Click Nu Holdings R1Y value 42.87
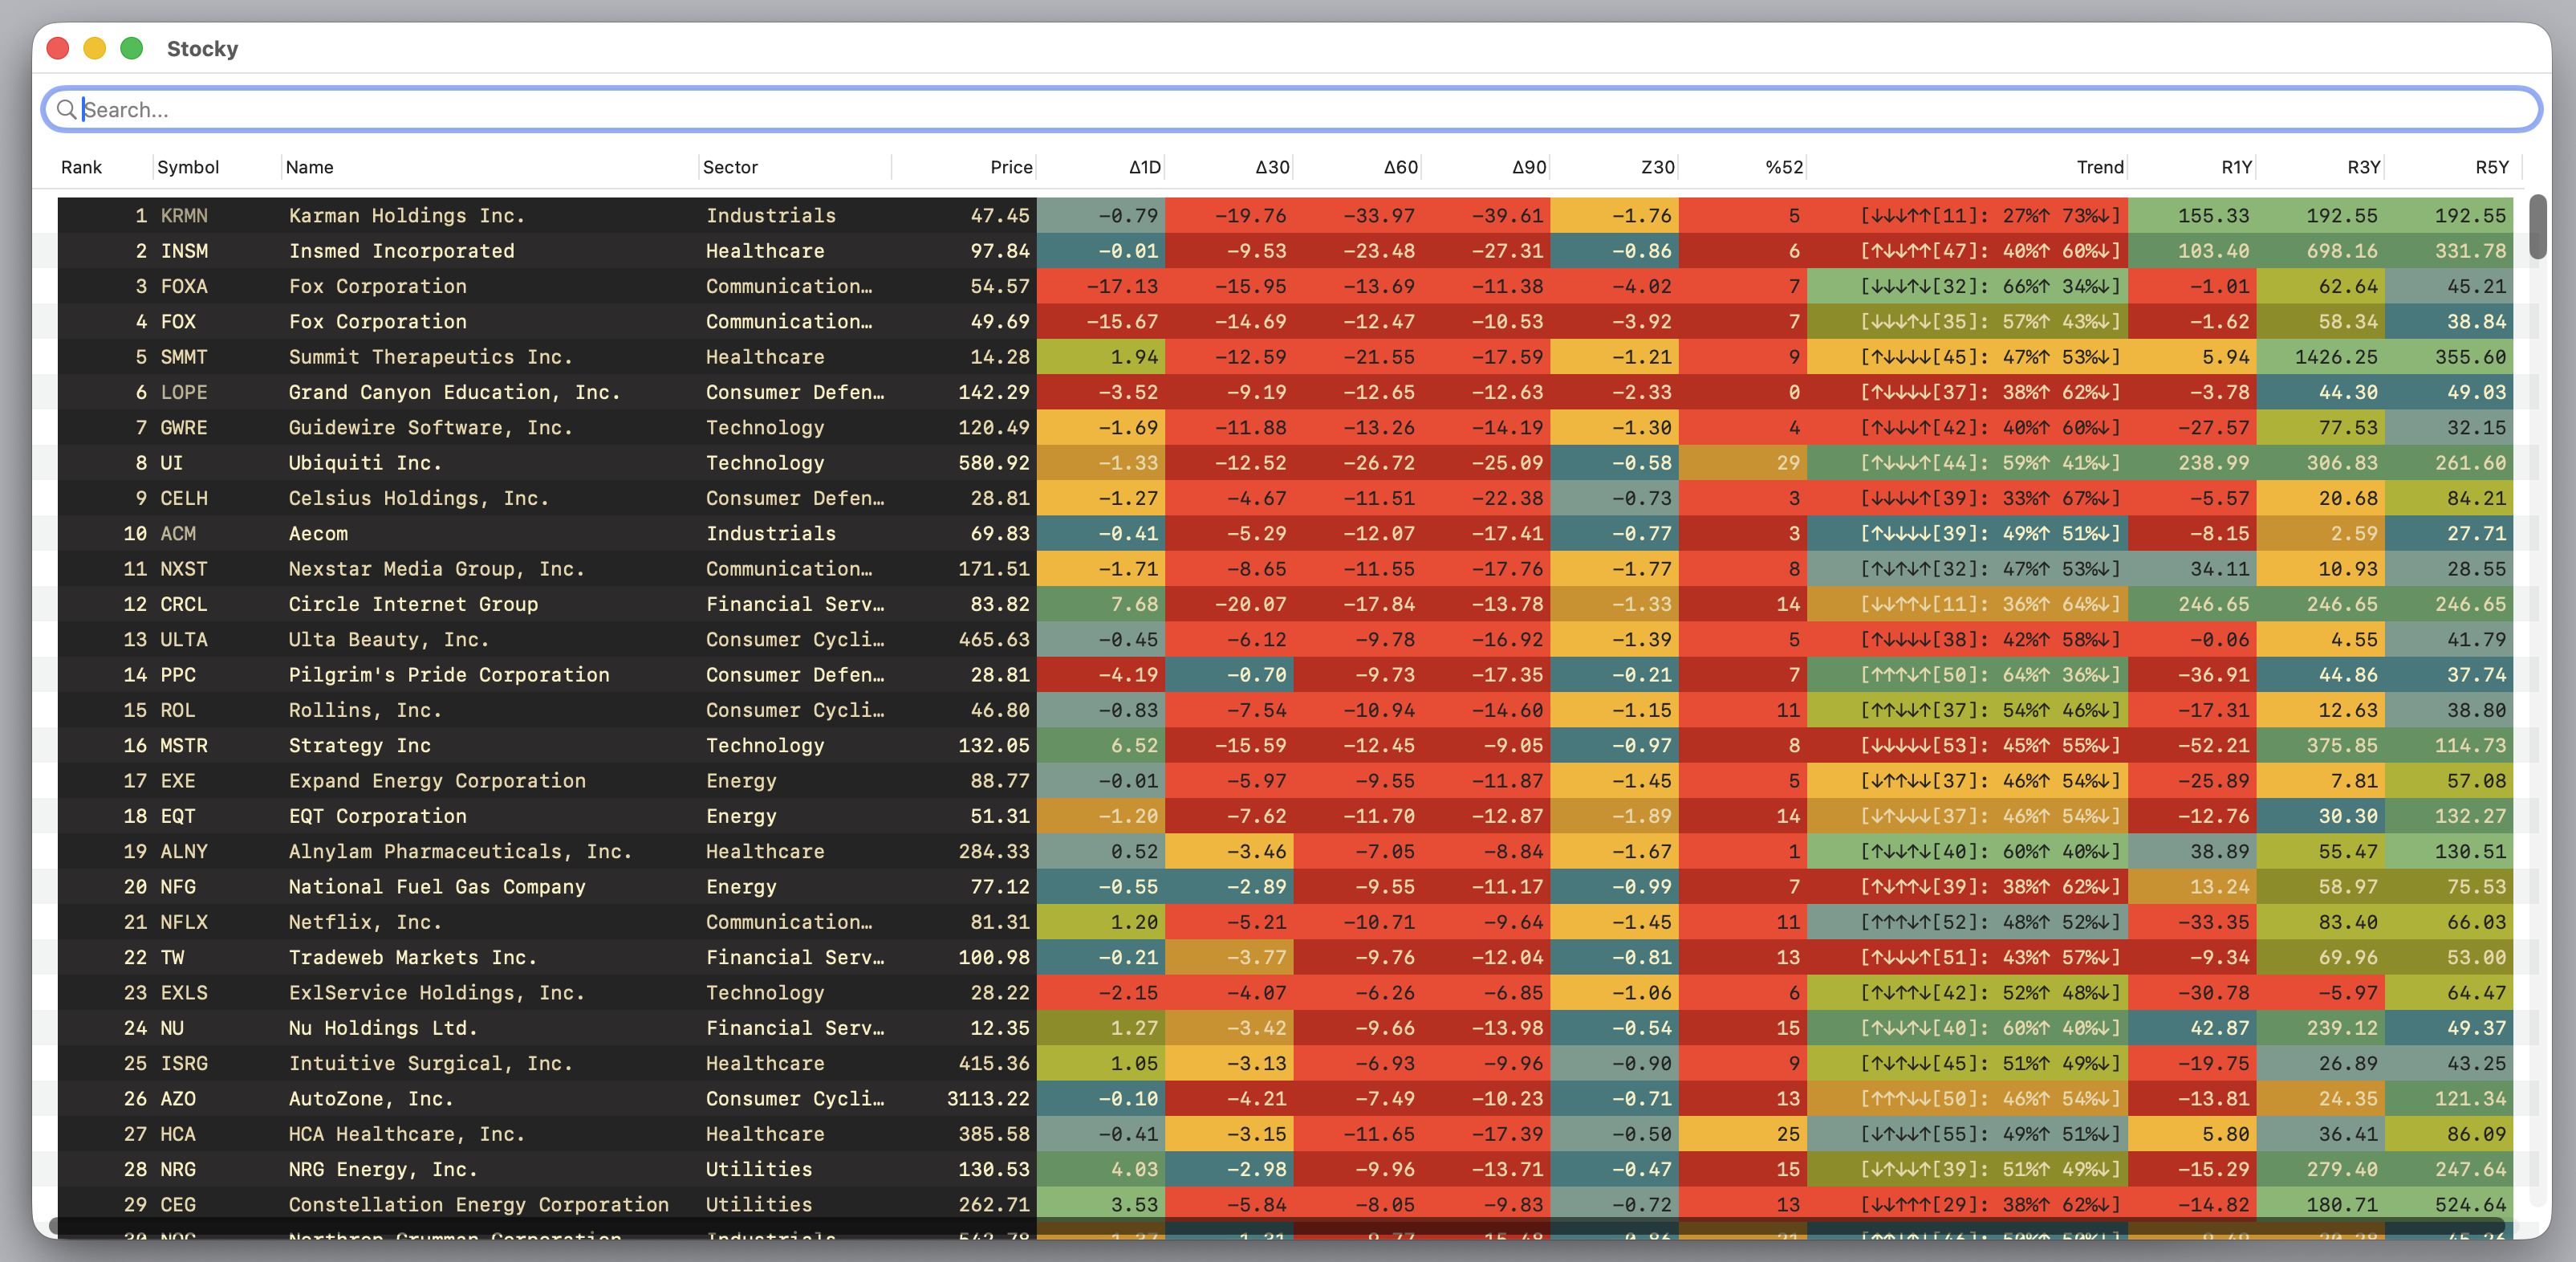This screenshot has width=2576, height=1262. pyautogui.click(x=2219, y=1028)
